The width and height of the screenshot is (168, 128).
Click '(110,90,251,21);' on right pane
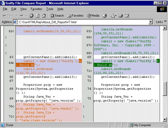108,73
